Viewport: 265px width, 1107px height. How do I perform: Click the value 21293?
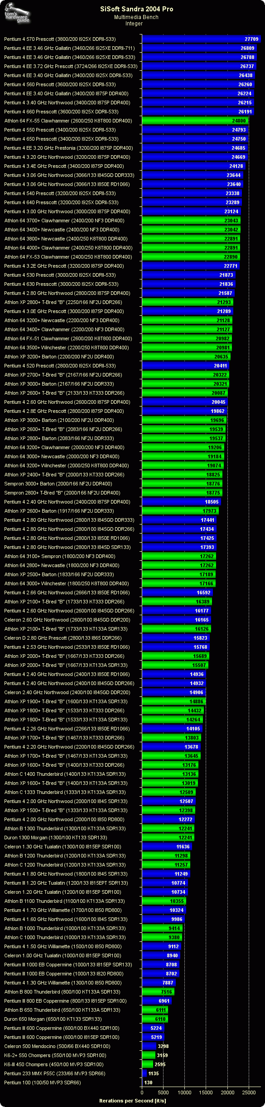[x=224, y=302]
